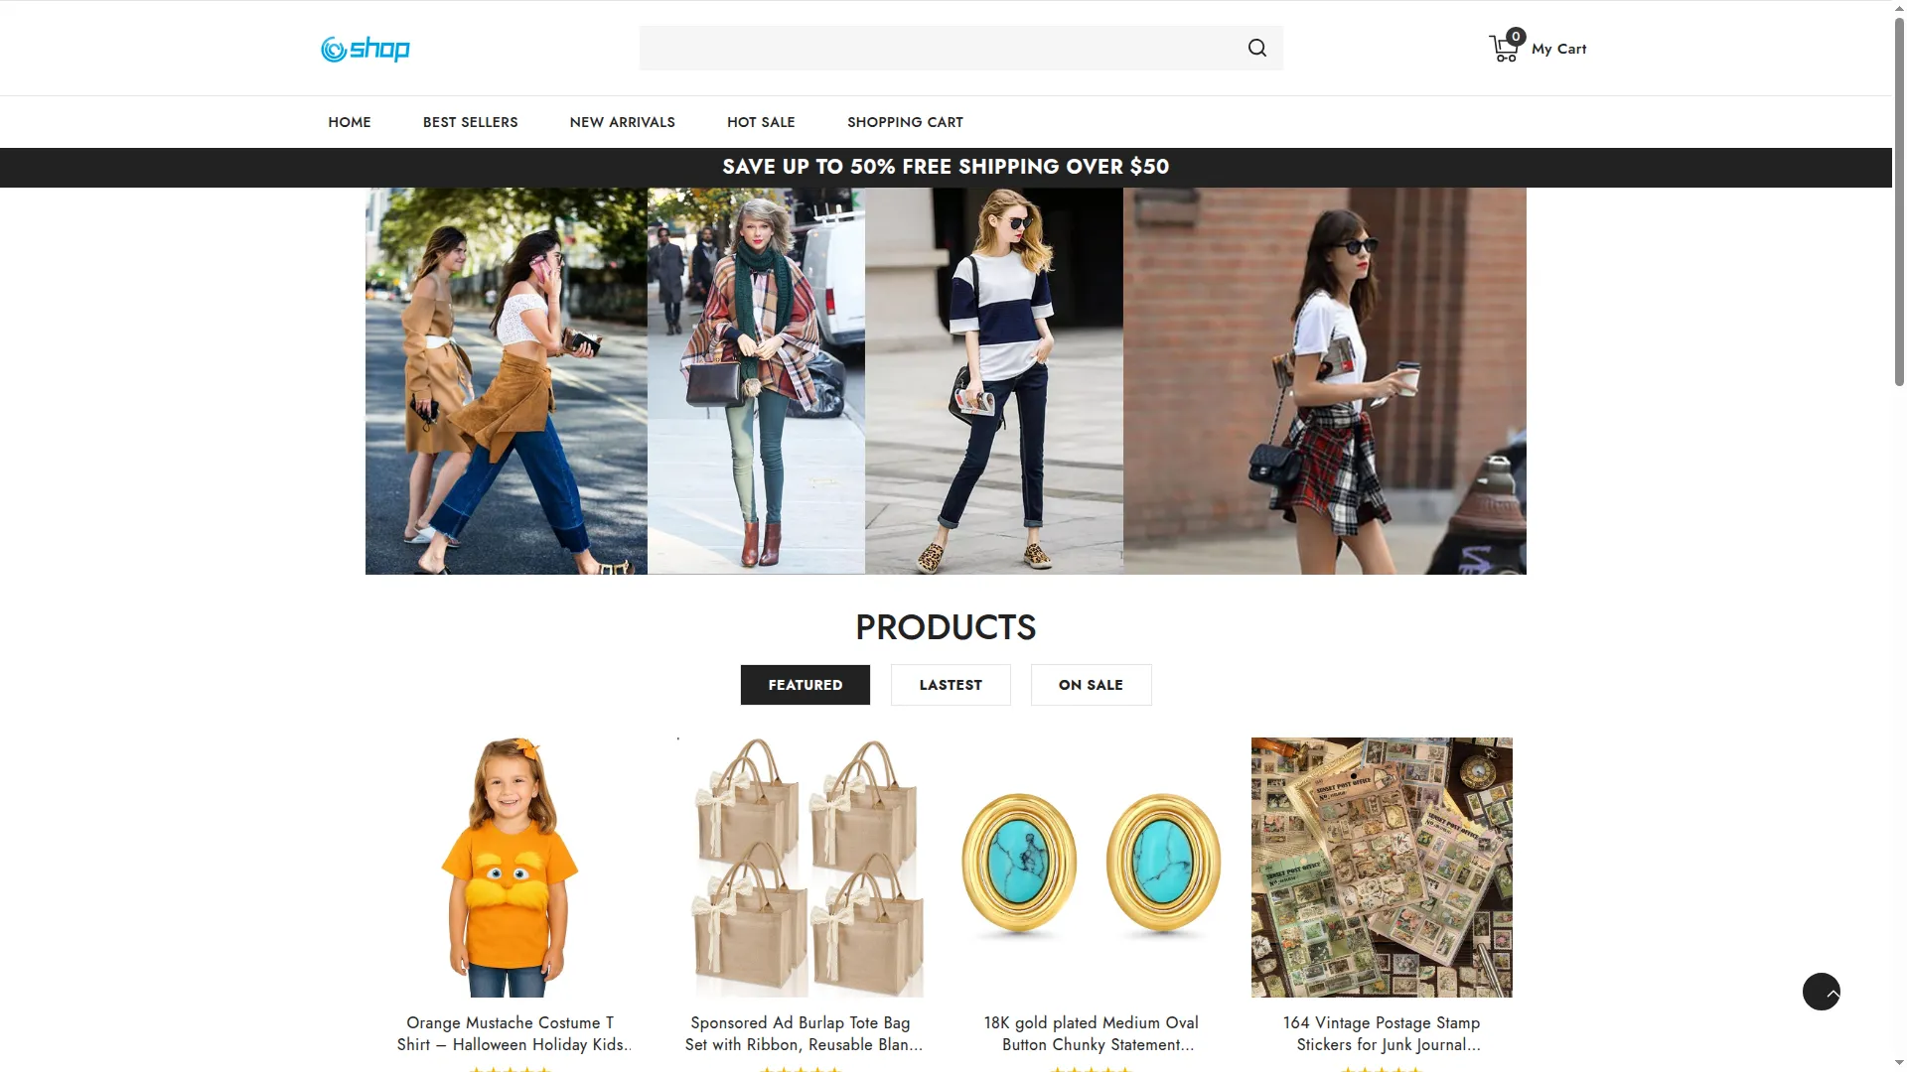Viewport: 1907px width, 1072px height.
Task: Open the Burlap Tote Bag product image
Action: 805,868
